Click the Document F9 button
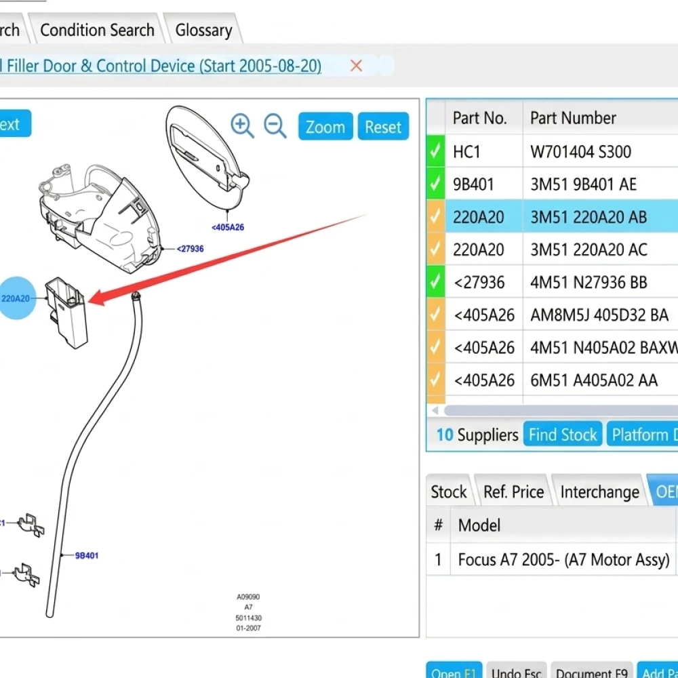This screenshot has width=678, height=678. tap(591, 671)
